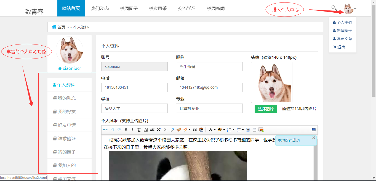Close the 本地保存成功 notification

tap(314, 137)
